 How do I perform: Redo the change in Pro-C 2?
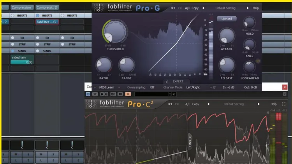[177, 104]
